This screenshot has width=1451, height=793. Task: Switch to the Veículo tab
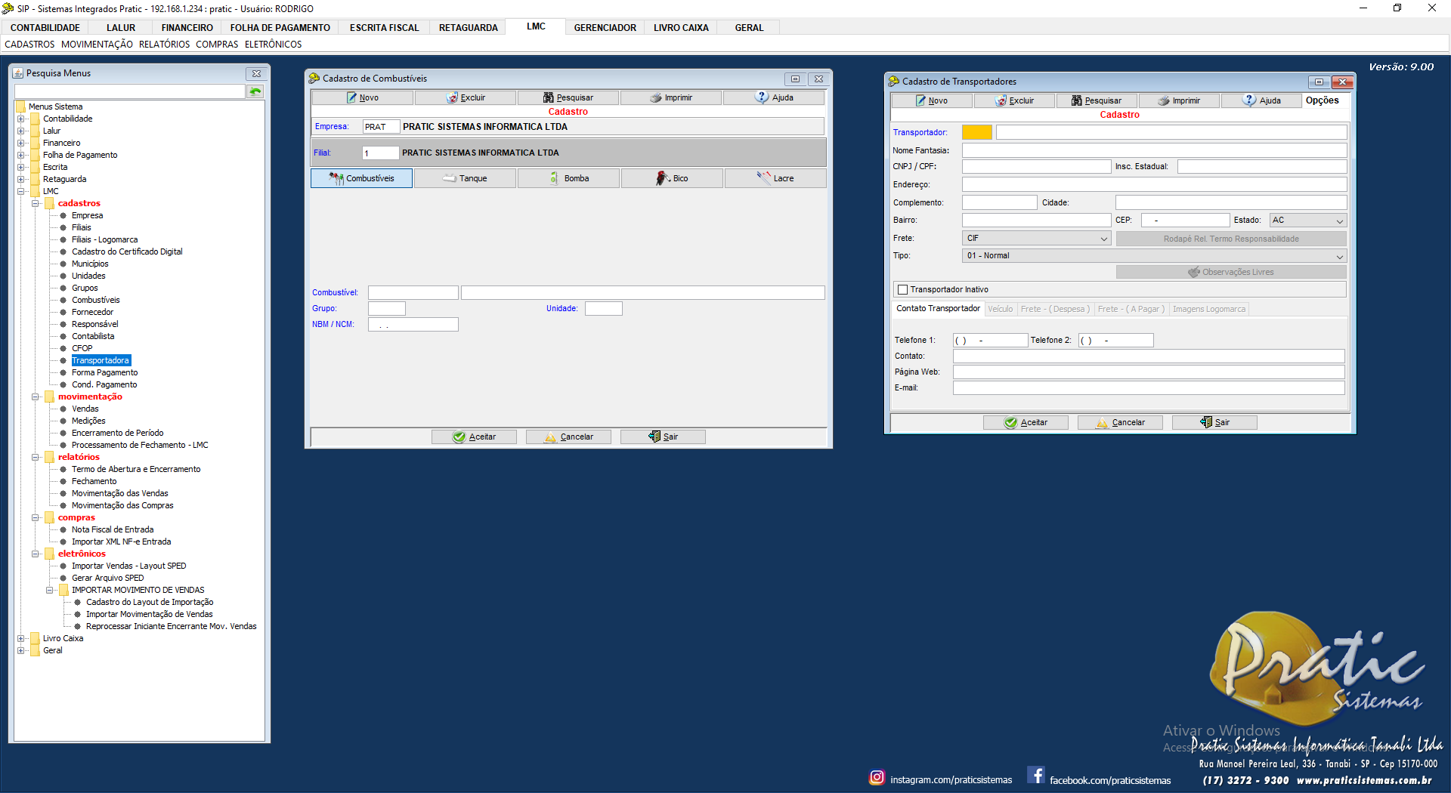[1000, 309]
